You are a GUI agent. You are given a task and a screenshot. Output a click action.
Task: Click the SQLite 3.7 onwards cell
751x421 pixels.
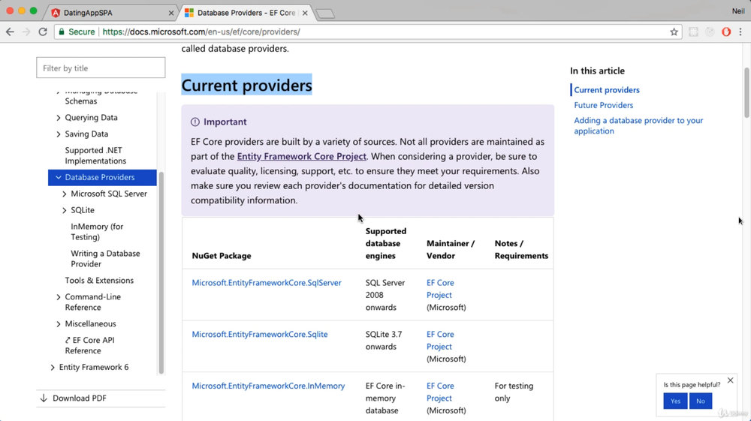[384, 341]
